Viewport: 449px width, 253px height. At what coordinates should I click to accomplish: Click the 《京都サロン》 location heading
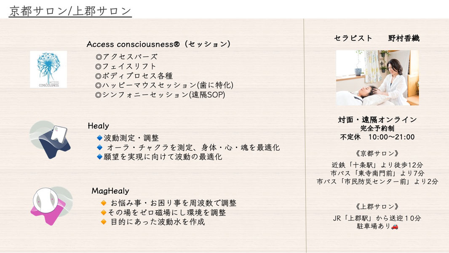pos(377,153)
